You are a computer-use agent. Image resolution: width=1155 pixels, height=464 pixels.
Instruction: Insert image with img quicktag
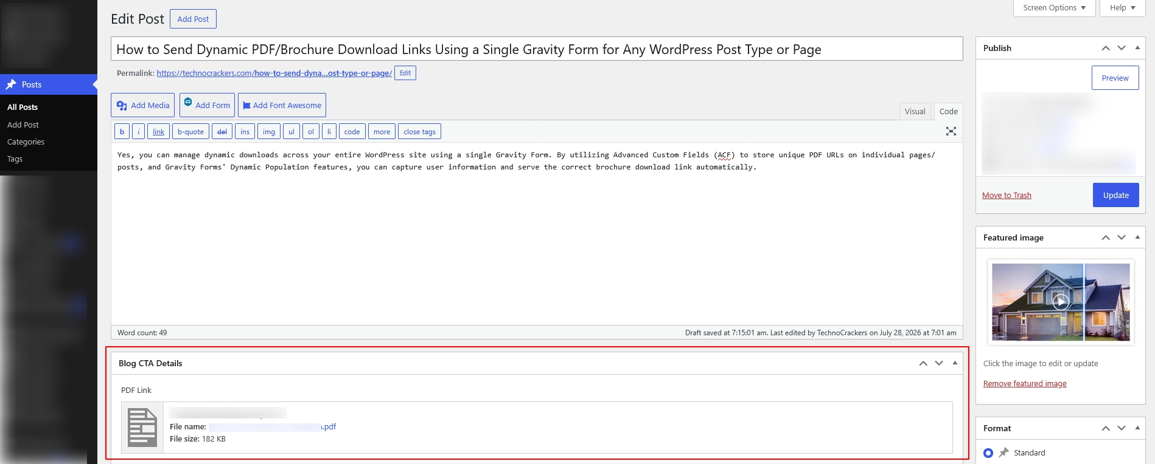[x=269, y=132]
